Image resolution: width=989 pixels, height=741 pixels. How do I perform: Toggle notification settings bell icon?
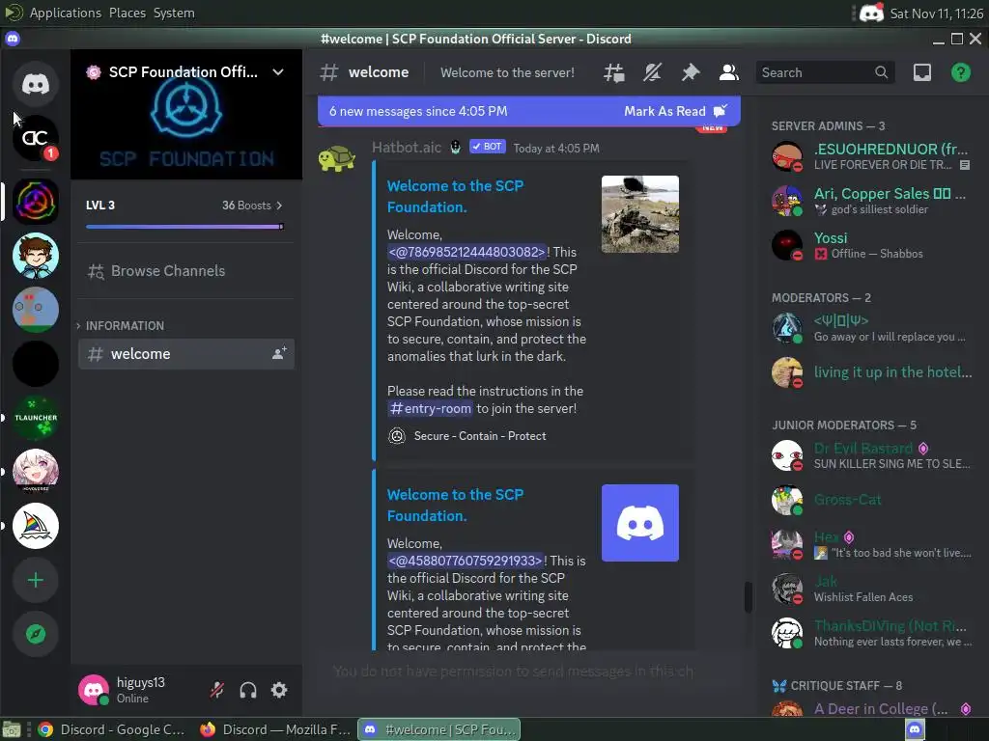pos(652,72)
